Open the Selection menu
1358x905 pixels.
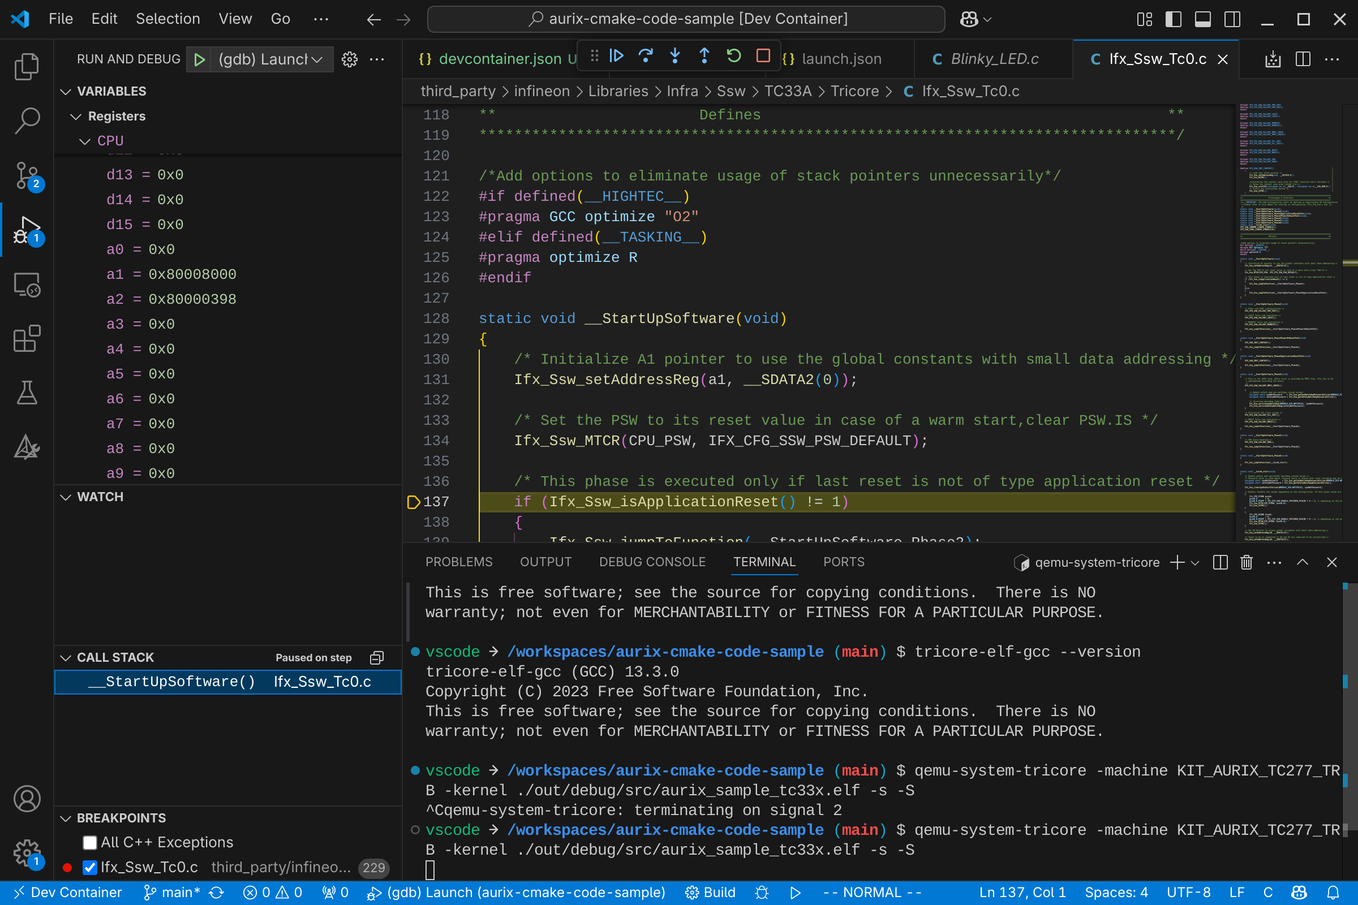click(168, 19)
